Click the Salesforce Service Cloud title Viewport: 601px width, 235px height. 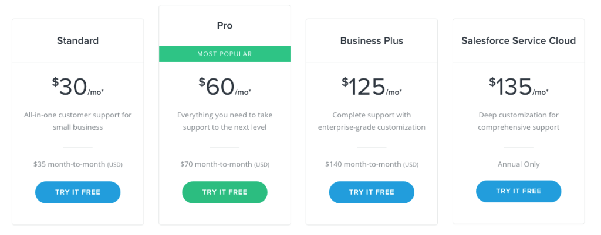point(518,41)
